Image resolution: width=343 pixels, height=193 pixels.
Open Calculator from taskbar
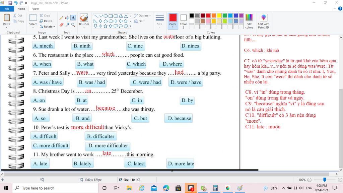pos(215,188)
